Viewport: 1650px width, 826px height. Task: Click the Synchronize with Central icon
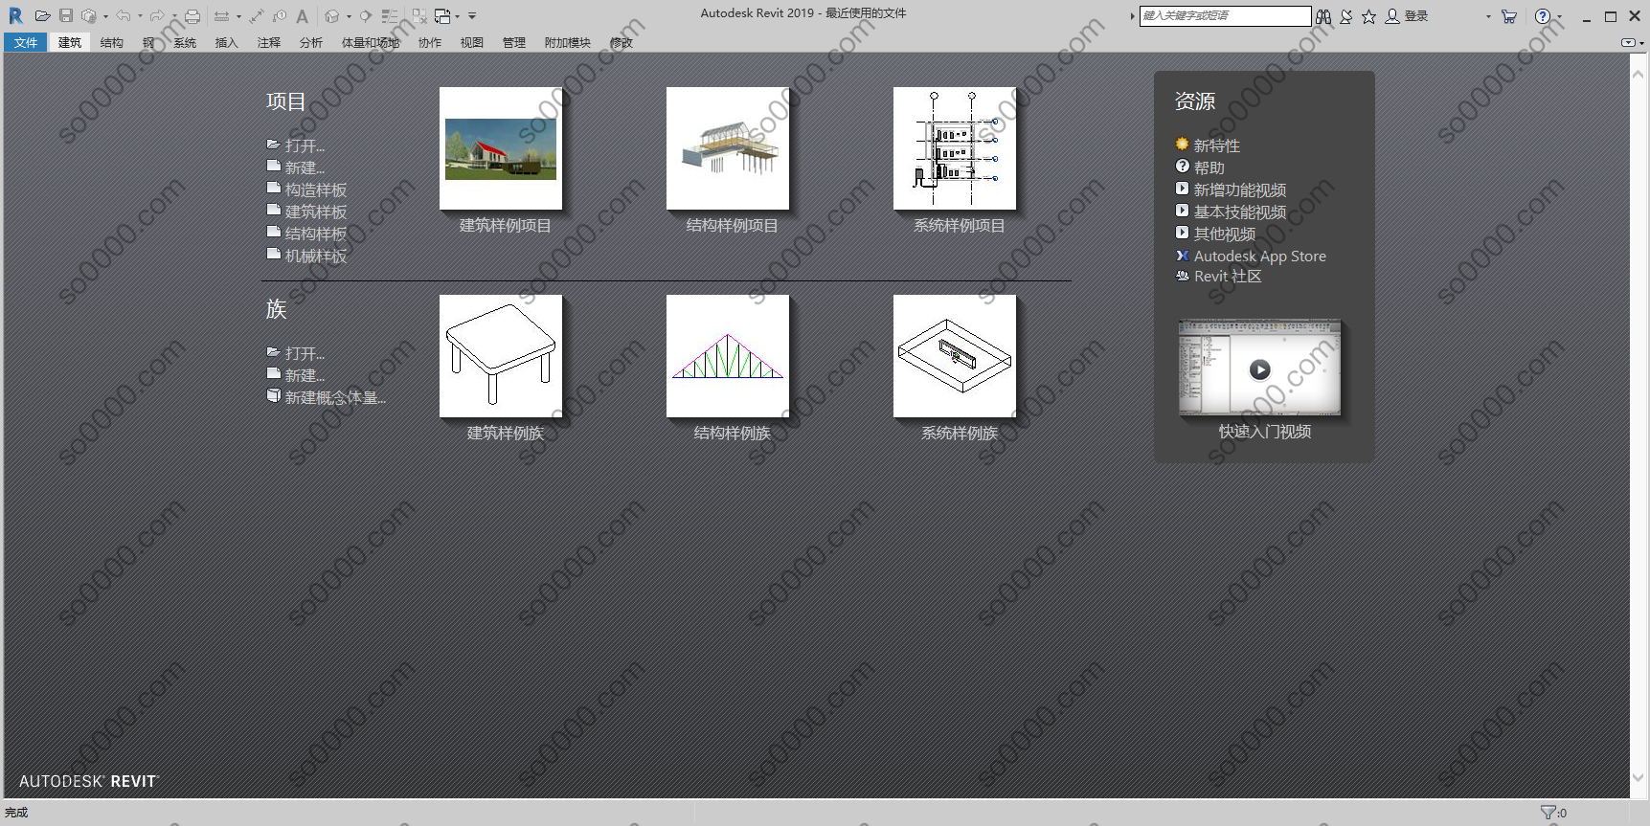90,15
